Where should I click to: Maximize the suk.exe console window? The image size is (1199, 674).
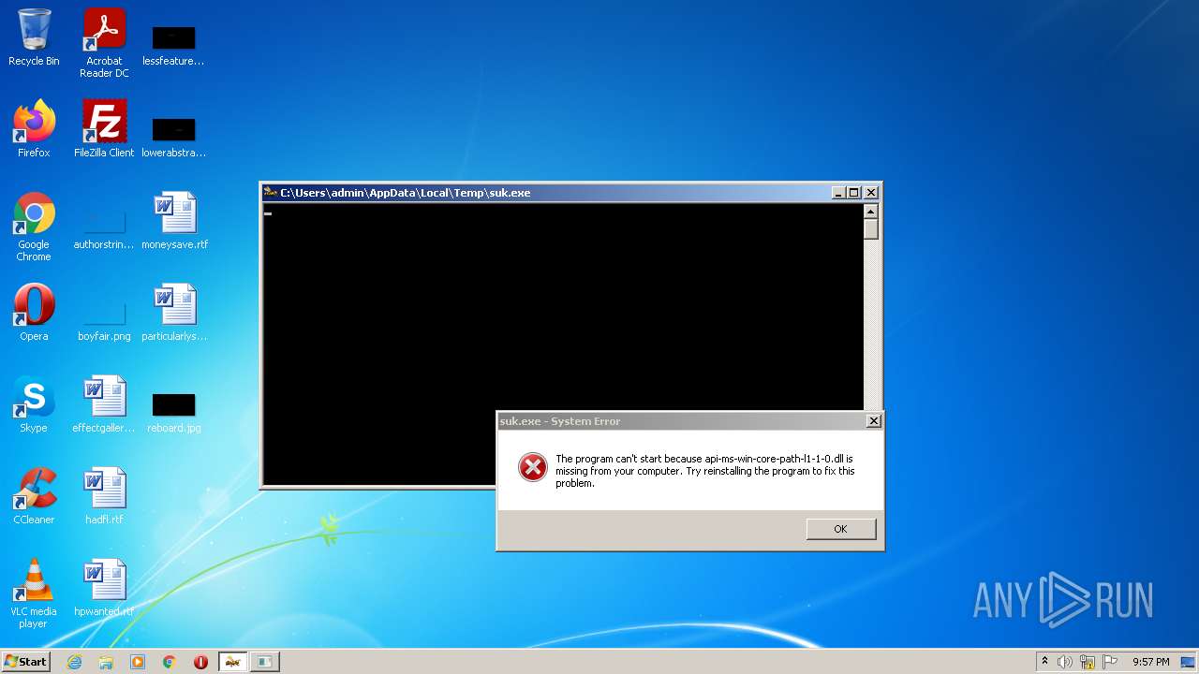[x=853, y=193]
